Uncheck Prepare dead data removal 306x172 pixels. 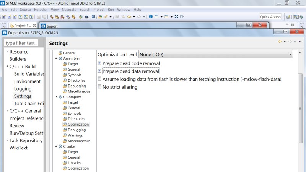pos(99,71)
